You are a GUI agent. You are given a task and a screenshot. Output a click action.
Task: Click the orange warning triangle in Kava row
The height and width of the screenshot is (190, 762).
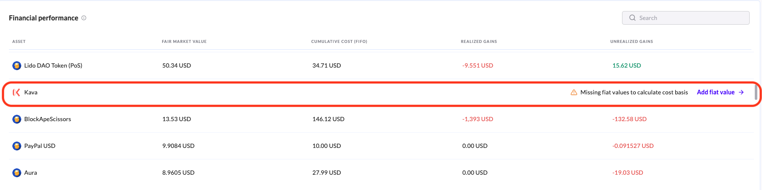coord(574,92)
